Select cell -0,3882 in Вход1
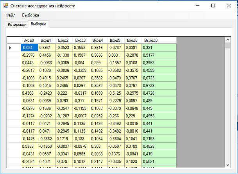 (47, 139)
